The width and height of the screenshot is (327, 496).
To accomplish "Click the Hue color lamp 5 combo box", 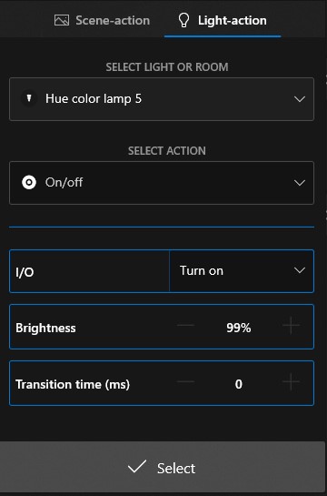I will click(x=162, y=99).
